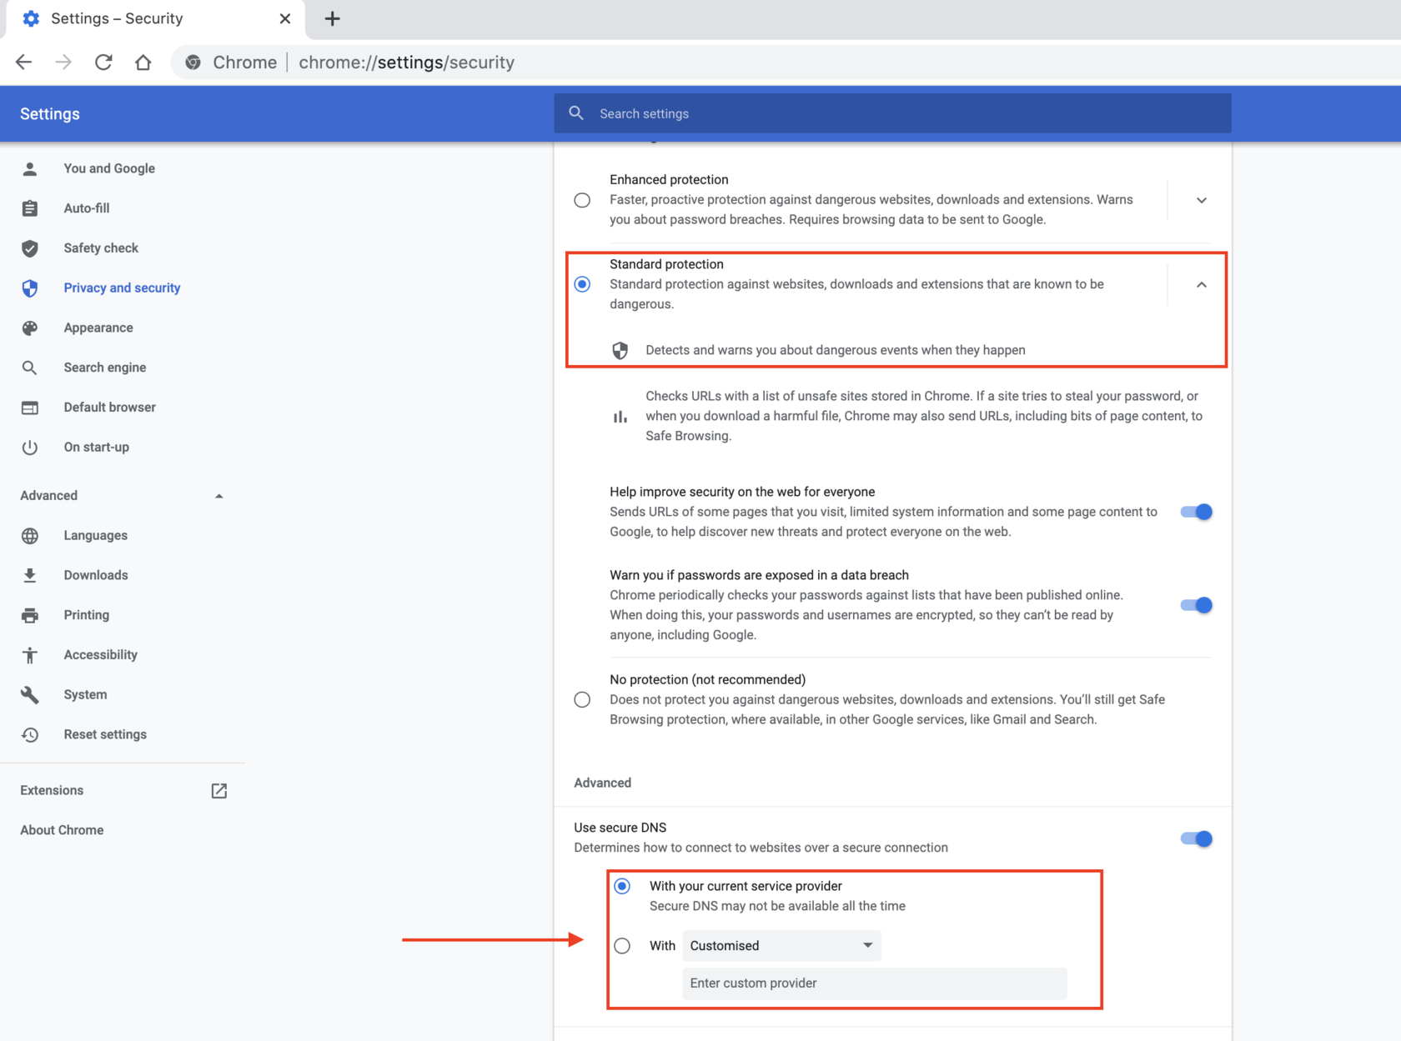Click the magnifier icon in Search settings
Screen dimensions: 1401x1041
point(576,113)
